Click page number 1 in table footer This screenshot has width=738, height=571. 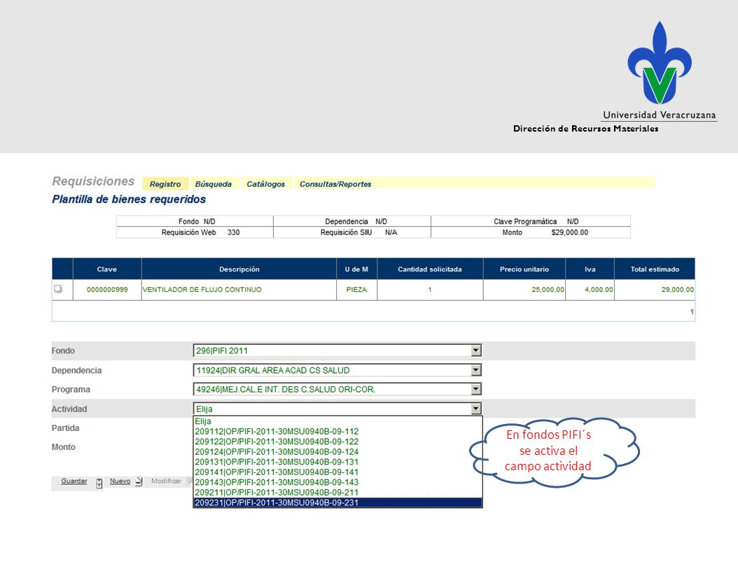point(691,311)
